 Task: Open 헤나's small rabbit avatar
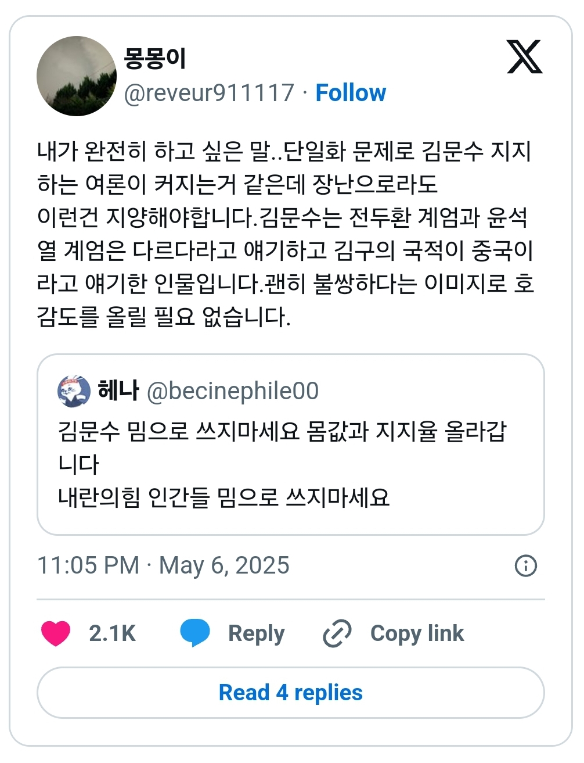click(74, 391)
